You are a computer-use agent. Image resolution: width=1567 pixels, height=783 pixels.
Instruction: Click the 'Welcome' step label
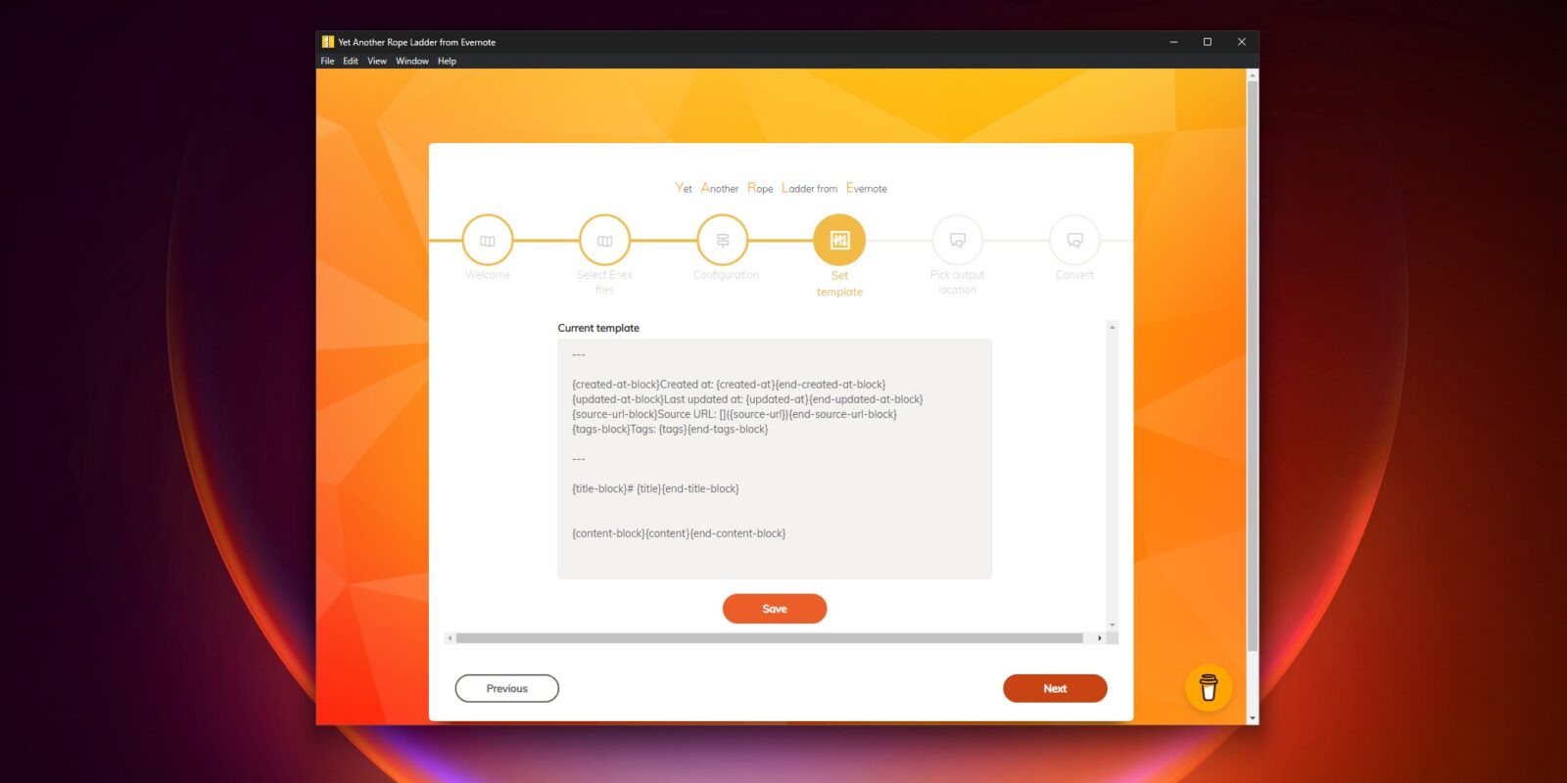(488, 275)
